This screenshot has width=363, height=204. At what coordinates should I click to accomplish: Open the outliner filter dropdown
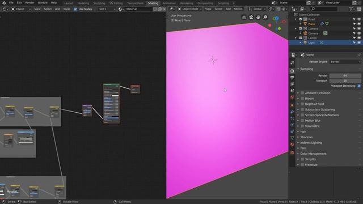[x=352, y=9]
